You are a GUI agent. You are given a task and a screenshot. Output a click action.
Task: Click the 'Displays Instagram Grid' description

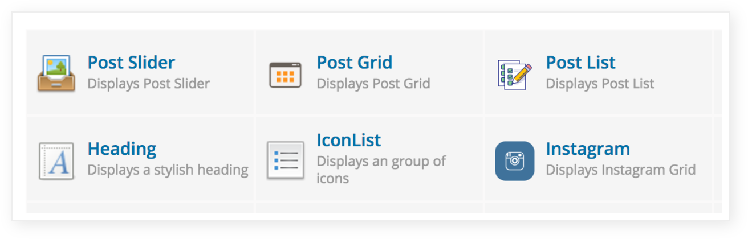[621, 170]
